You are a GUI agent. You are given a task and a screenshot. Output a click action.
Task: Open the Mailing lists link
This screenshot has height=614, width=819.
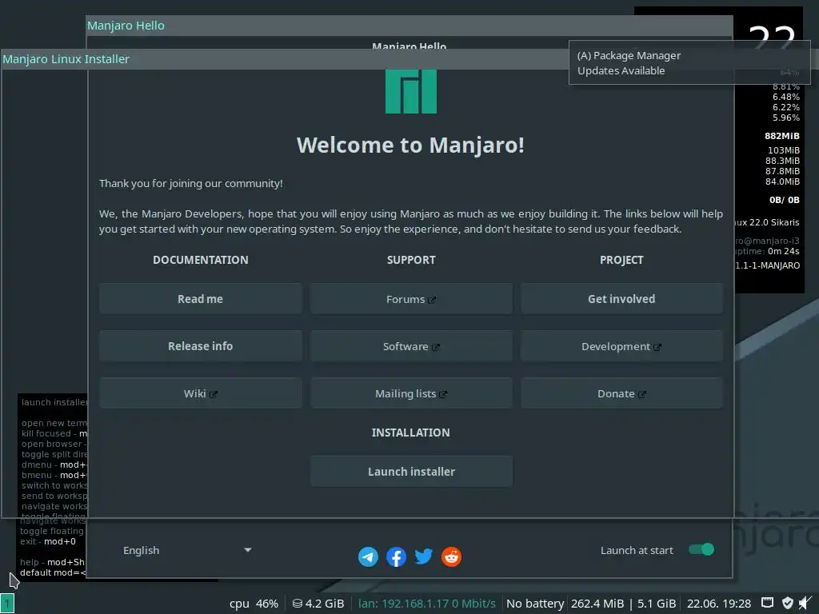click(412, 393)
